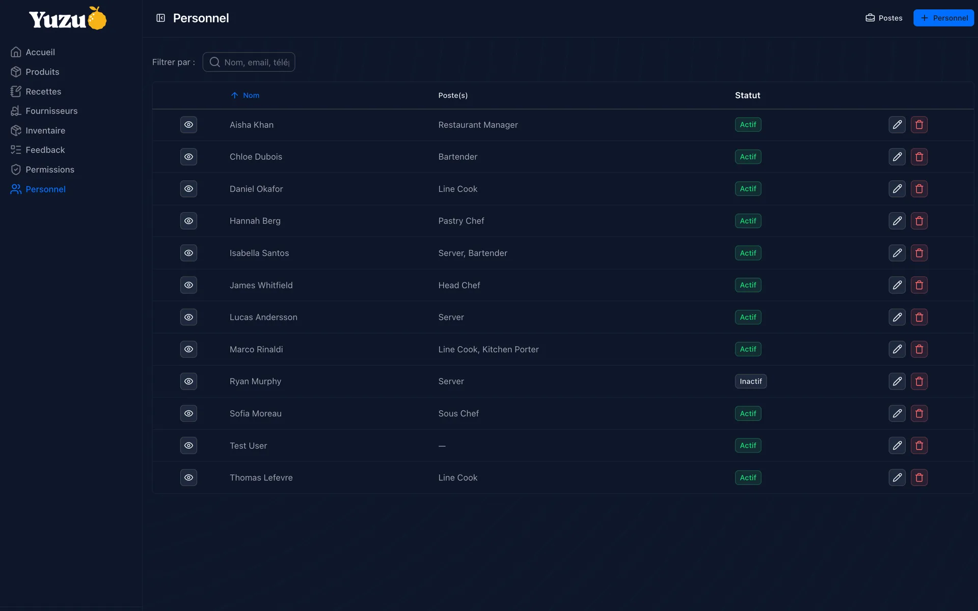Edit James Whitfield's record
The image size is (978, 611).
click(897, 285)
